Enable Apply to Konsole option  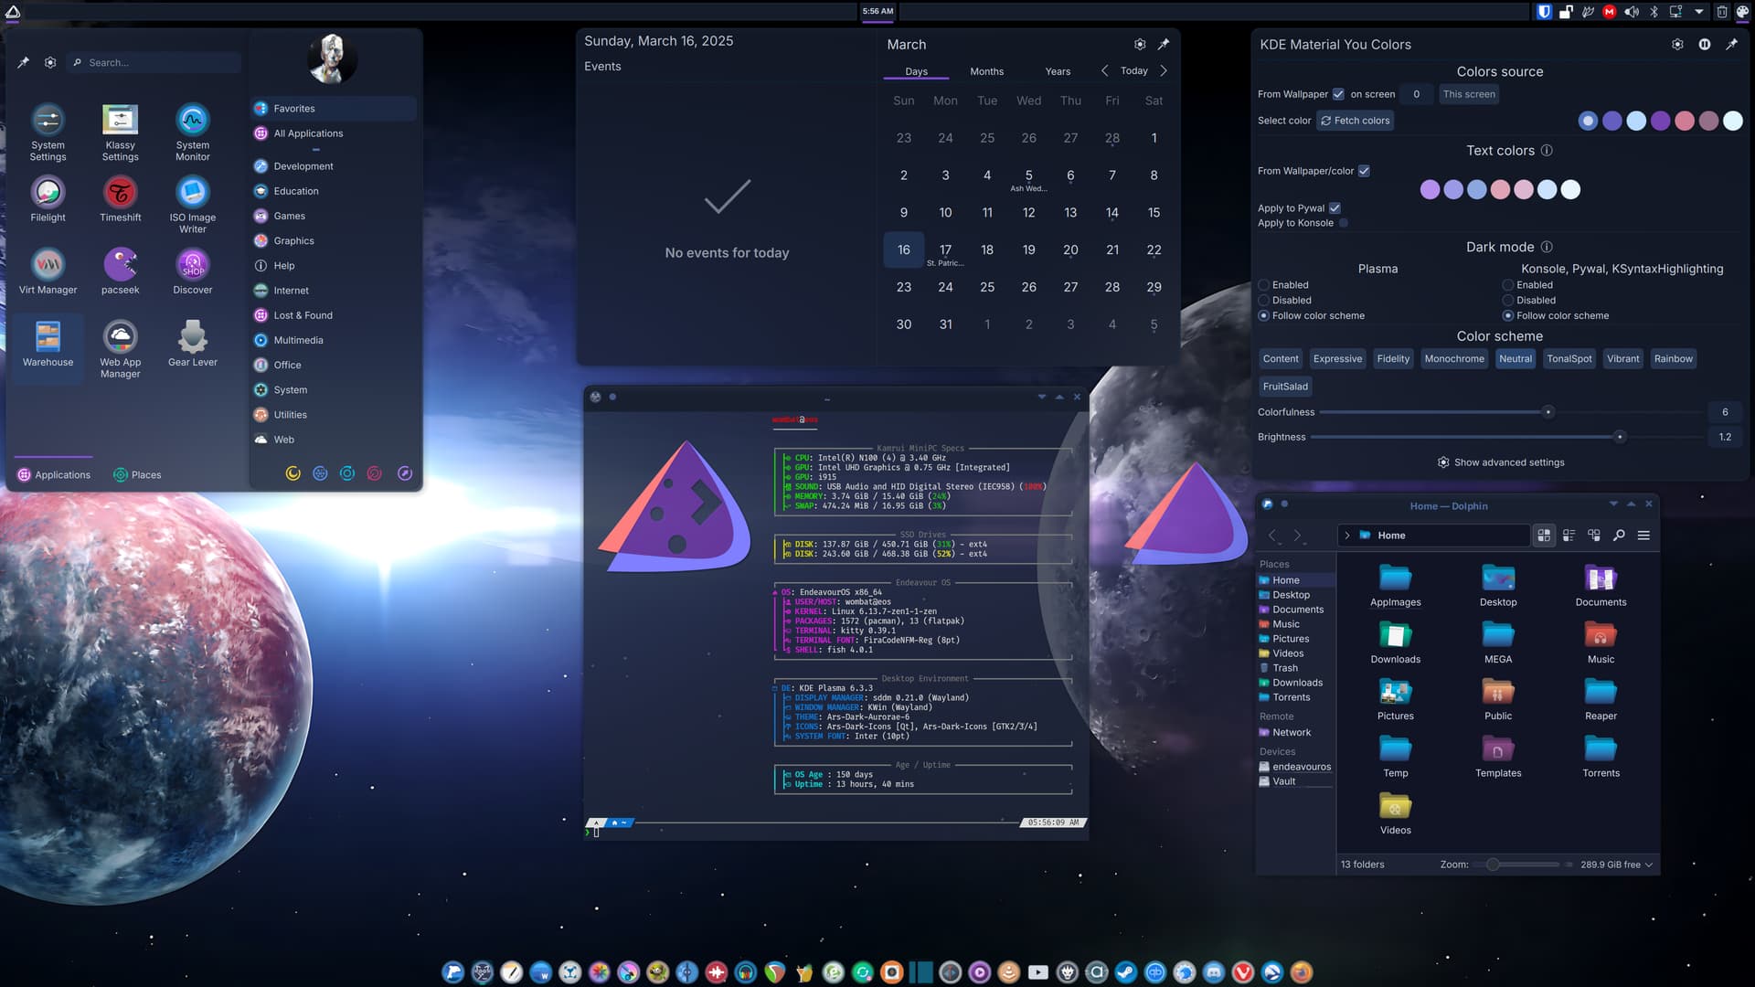click(1343, 223)
